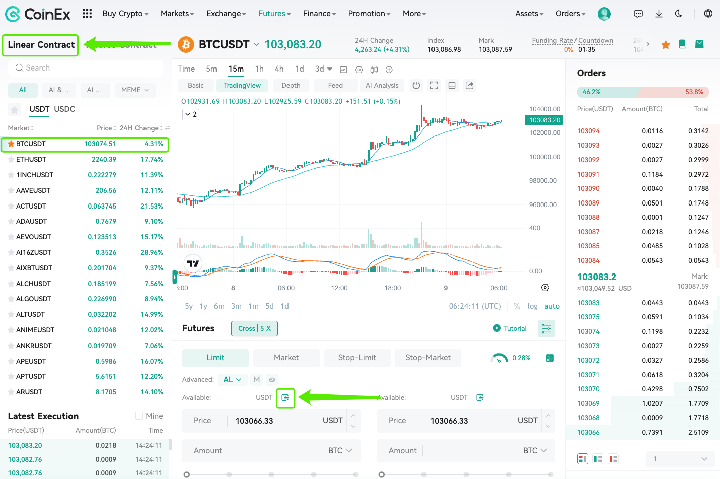Favorite ETHUSDT with its star

[11, 160]
